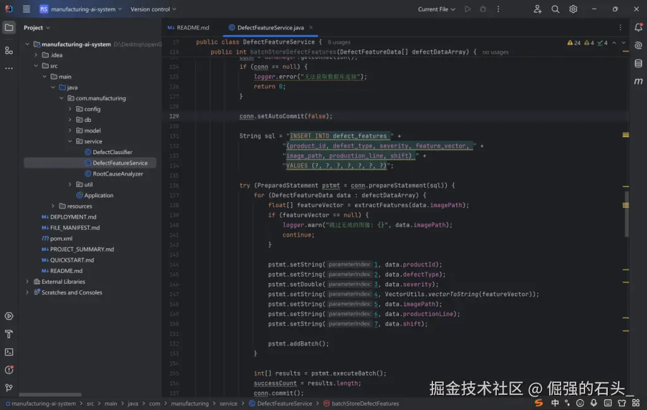This screenshot has width=647, height=410.
Task: Open the Commit tool window
Action: pos(9,50)
